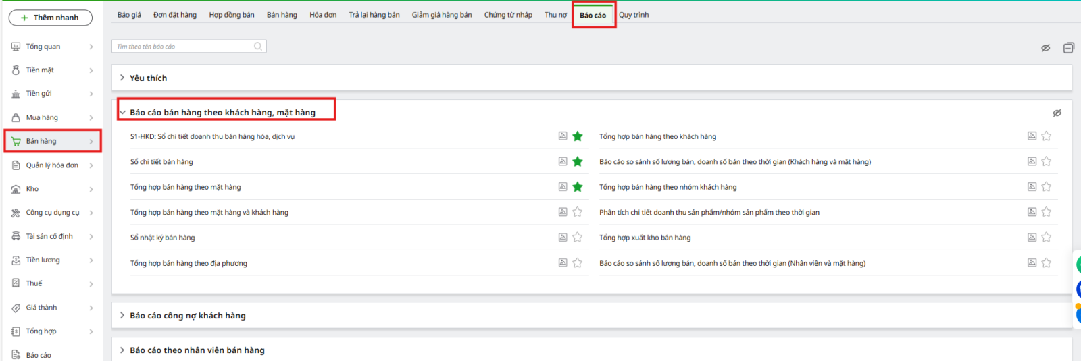1081x361 pixels.
Task: Expand Báo cáo công nợ khách hàng section
Action: pyautogui.click(x=122, y=315)
